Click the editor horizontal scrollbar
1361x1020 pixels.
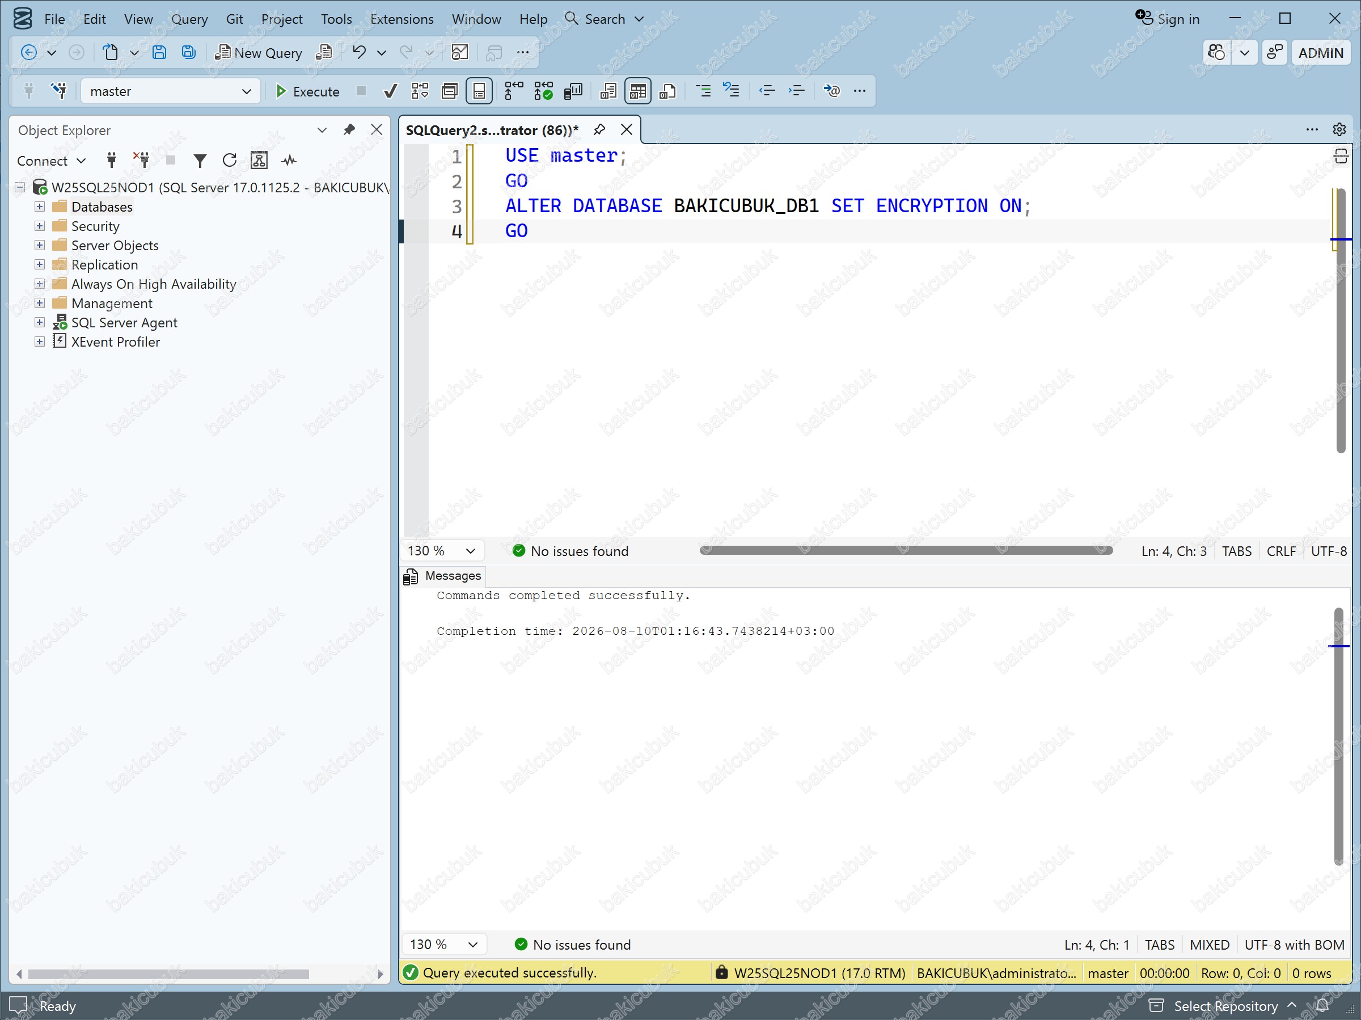pos(906,550)
